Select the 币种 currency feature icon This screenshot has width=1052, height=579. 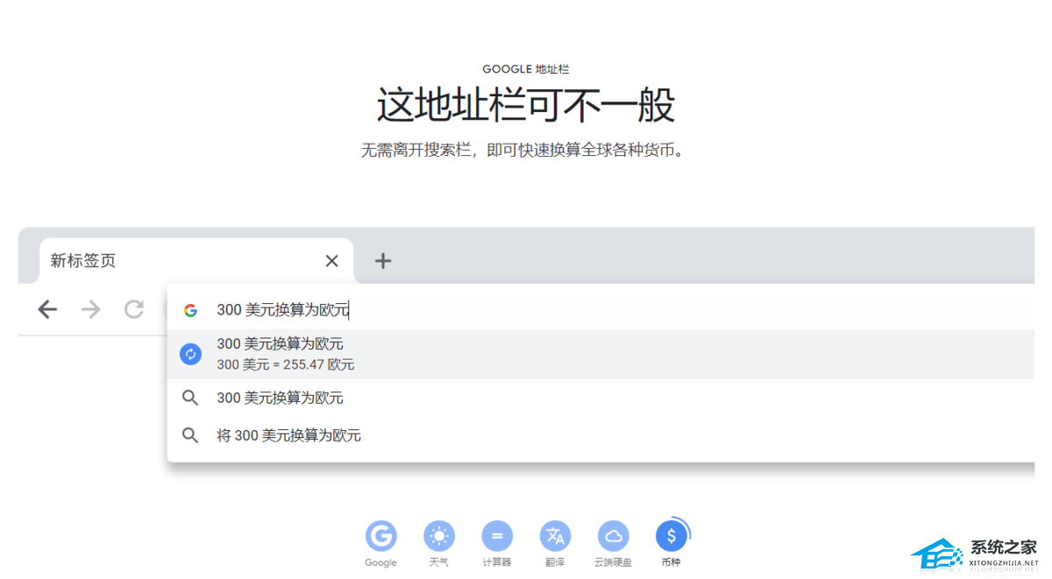pos(672,536)
